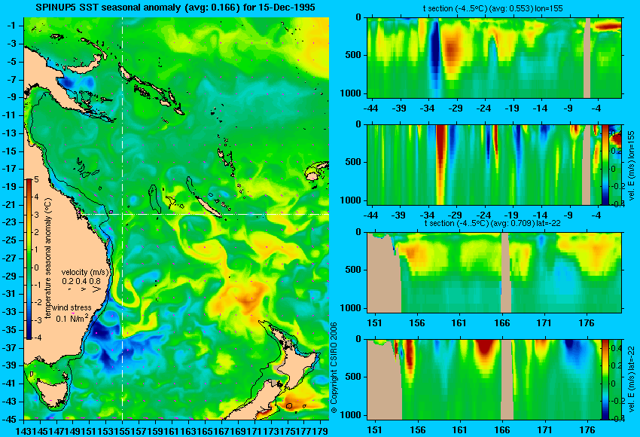Click the vertical dashed section line at 155
640x437 pixels.
point(123,218)
